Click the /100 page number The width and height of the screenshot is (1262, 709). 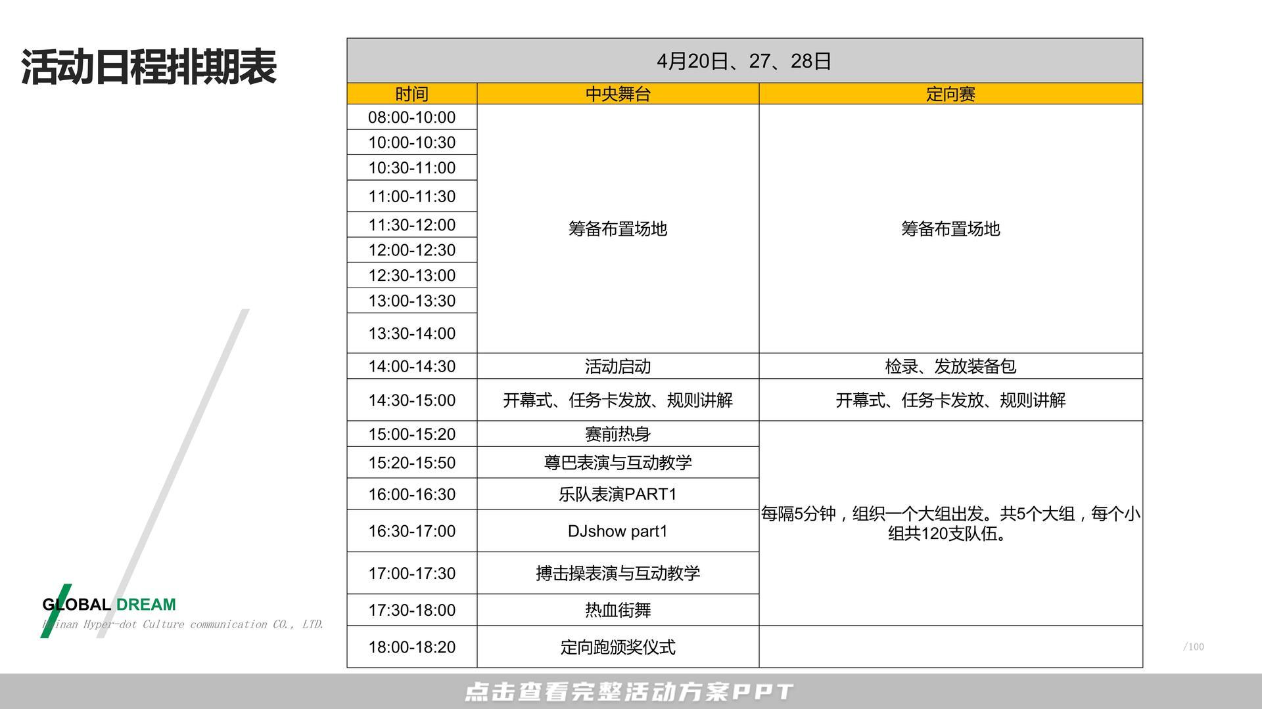[x=1194, y=647]
